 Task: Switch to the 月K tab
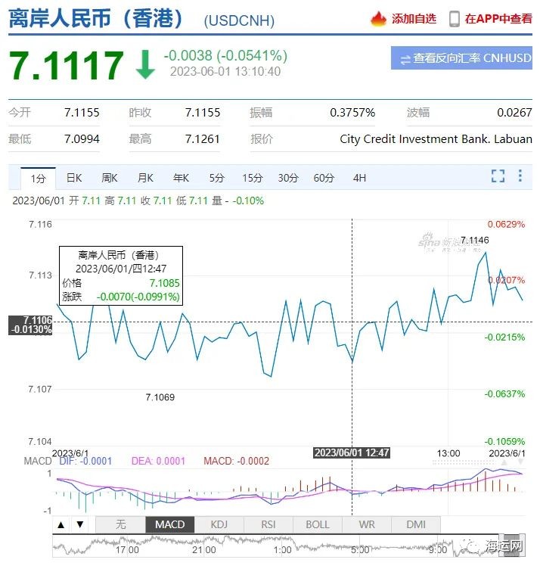point(145,178)
